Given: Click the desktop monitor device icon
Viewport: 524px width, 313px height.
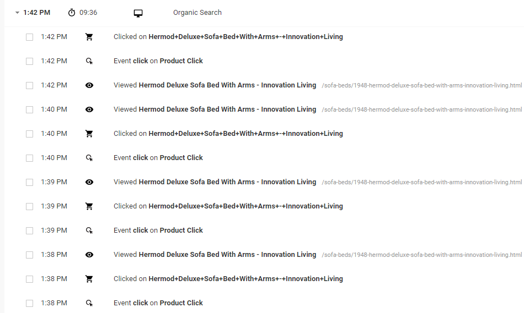Looking at the screenshot, I should (138, 13).
